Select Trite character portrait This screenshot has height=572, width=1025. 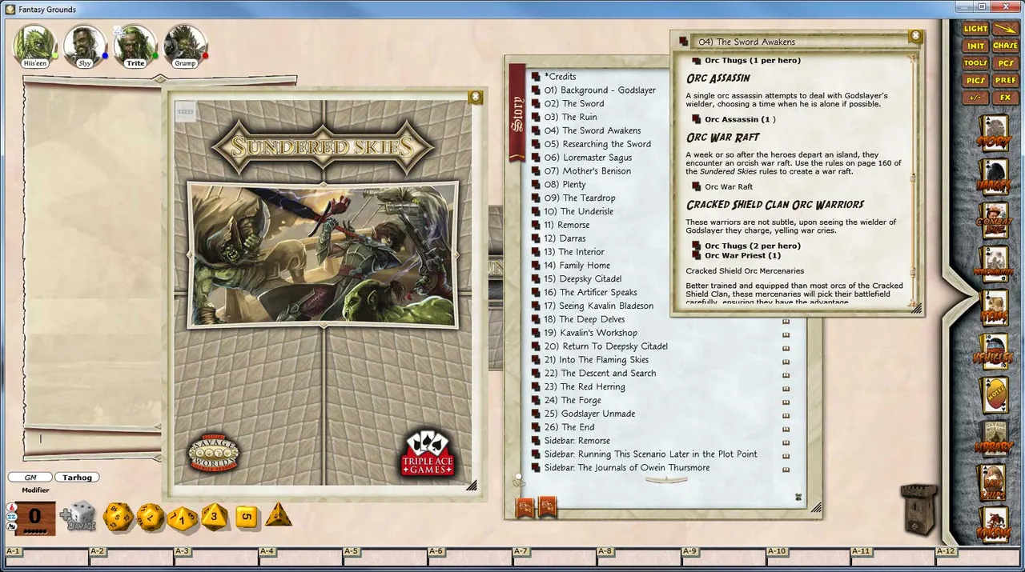click(x=135, y=46)
